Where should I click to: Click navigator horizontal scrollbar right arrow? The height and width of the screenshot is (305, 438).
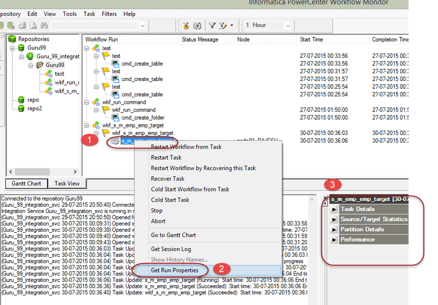tap(75, 172)
